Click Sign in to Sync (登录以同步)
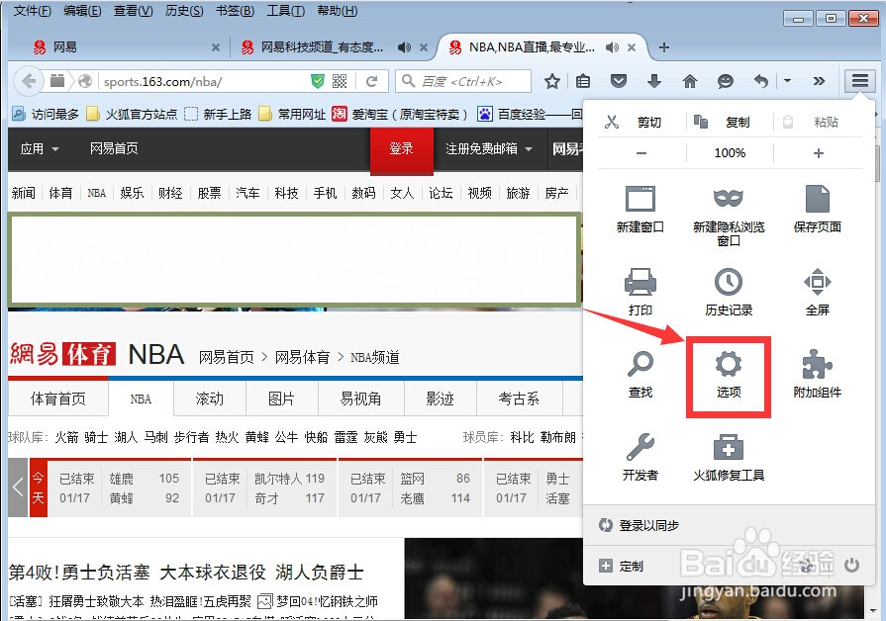The width and height of the screenshot is (886, 621). (x=640, y=526)
